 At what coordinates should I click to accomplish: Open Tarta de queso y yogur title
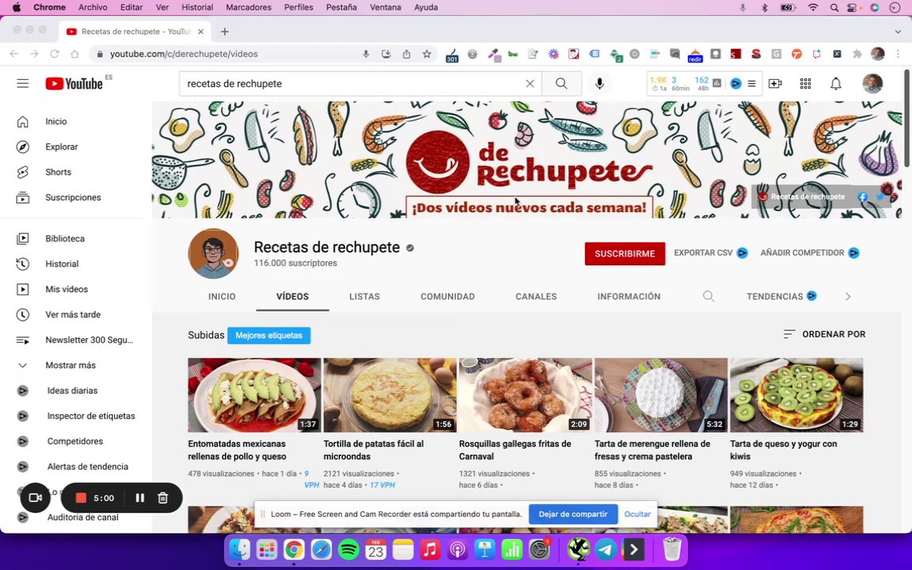click(x=784, y=450)
